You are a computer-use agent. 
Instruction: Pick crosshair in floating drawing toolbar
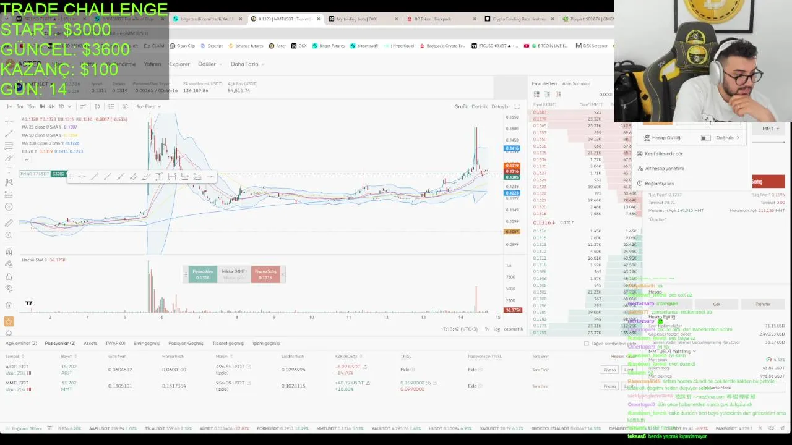pos(82,177)
